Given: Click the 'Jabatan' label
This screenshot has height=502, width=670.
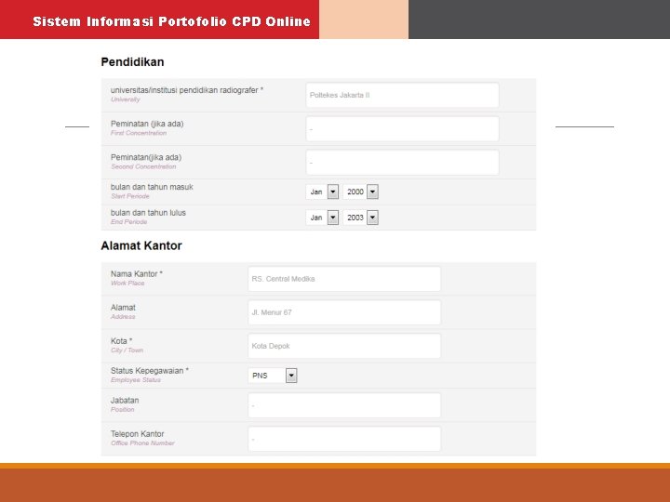Looking at the screenshot, I should [x=125, y=401].
